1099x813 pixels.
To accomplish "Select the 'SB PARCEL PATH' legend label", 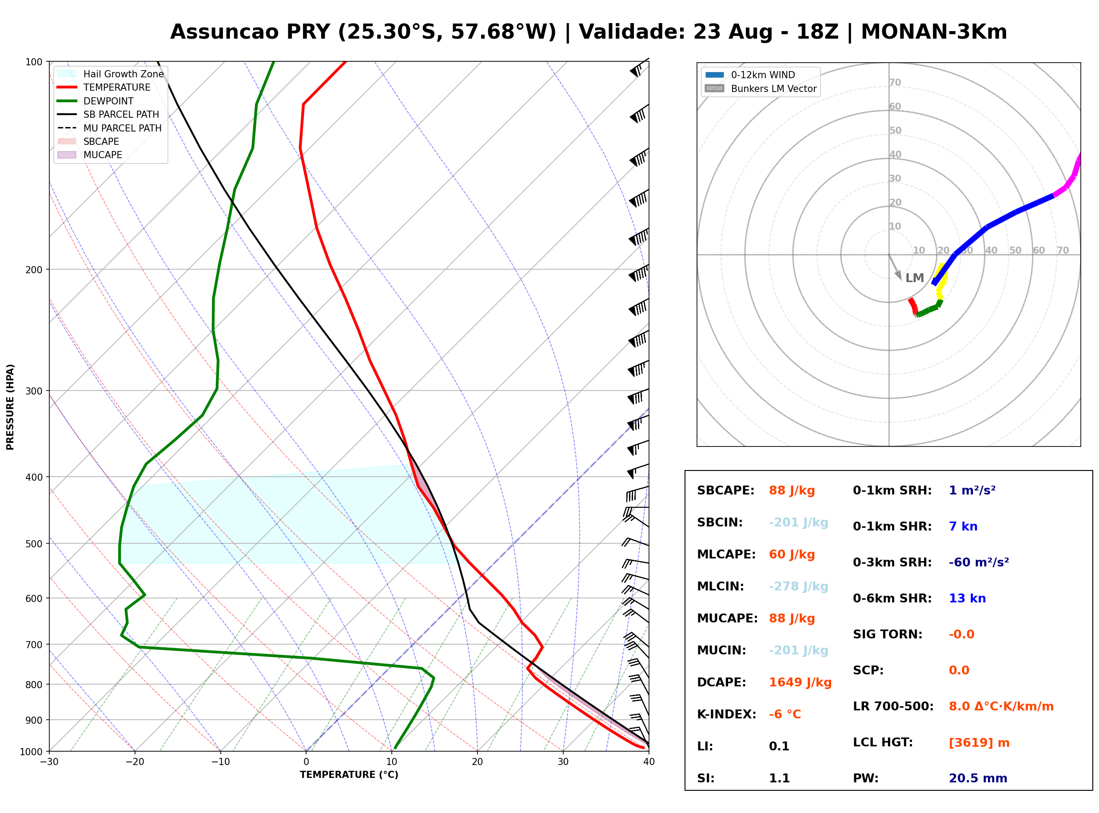I will tap(122, 114).
